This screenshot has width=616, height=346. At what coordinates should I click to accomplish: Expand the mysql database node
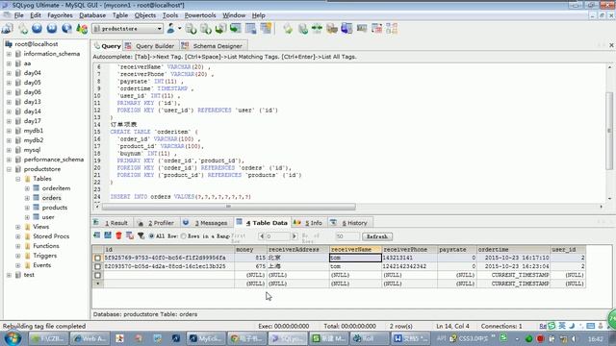coord(9,150)
